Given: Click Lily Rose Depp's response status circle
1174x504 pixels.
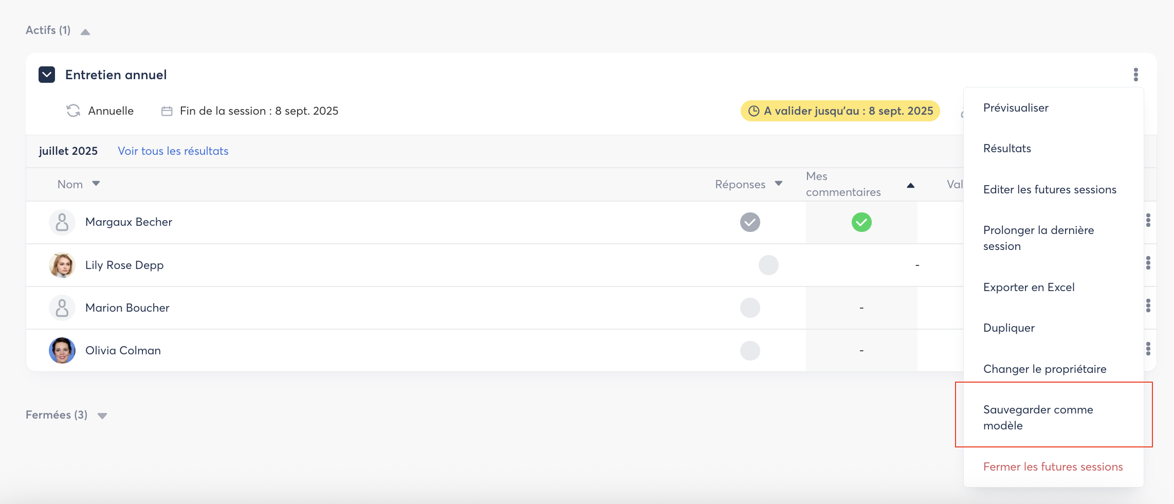Looking at the screenshot, I should tap(768, 265).
